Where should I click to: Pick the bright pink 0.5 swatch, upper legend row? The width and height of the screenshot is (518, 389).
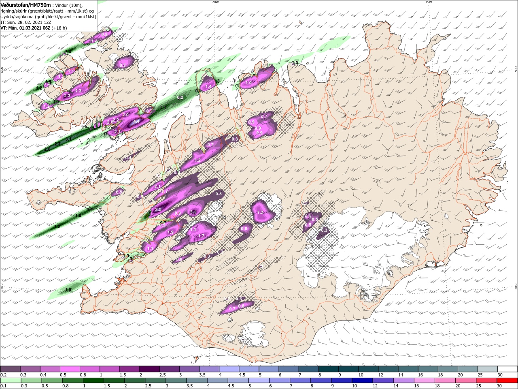[70, 369]
